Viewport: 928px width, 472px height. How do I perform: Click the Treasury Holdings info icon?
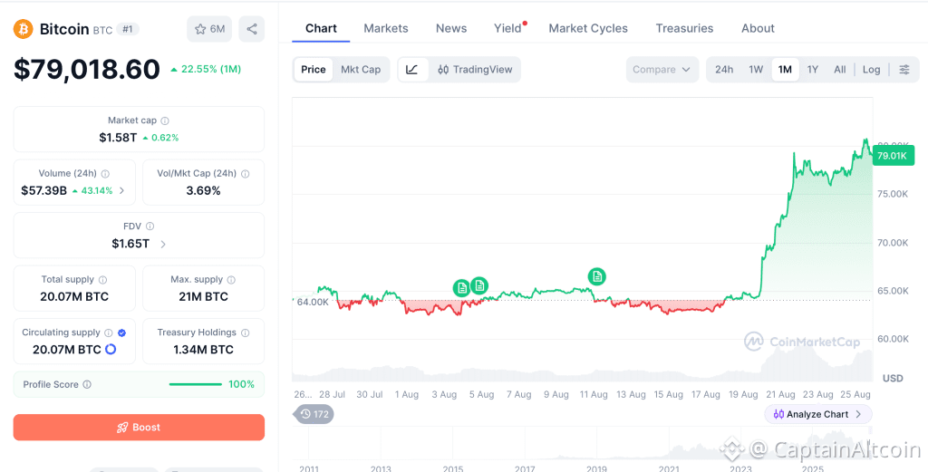coord(245,333)
